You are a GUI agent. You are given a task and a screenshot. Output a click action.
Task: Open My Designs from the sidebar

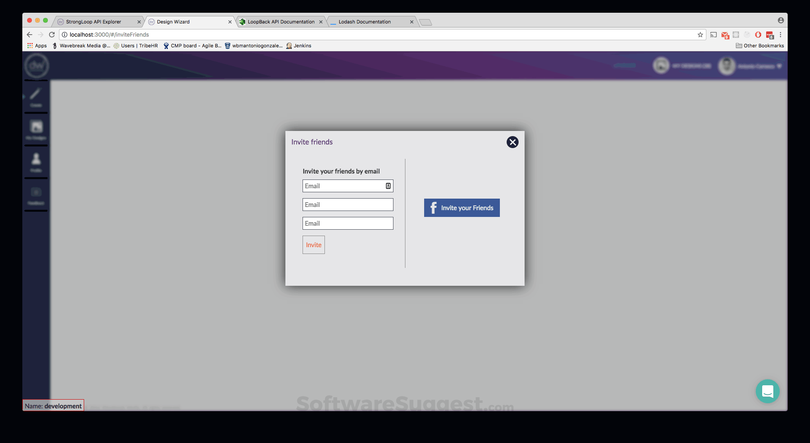click(x=36, y=129)
